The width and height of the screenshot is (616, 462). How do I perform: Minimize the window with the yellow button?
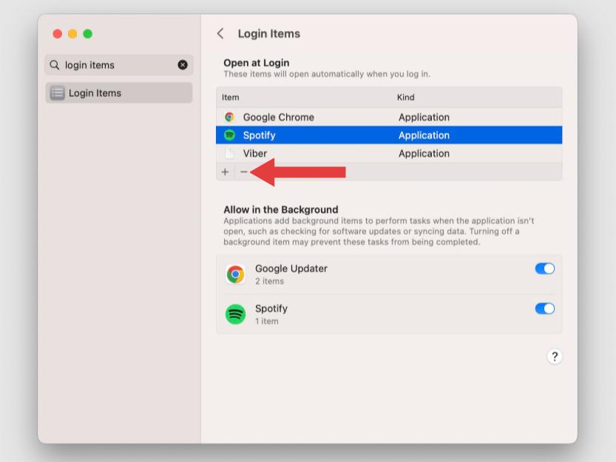[72, 34]
